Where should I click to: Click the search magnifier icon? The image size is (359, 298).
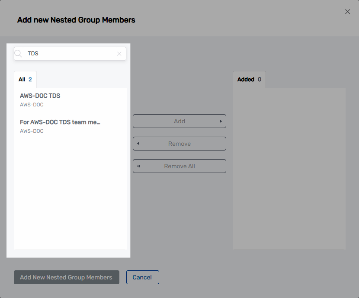click(18, 53)
